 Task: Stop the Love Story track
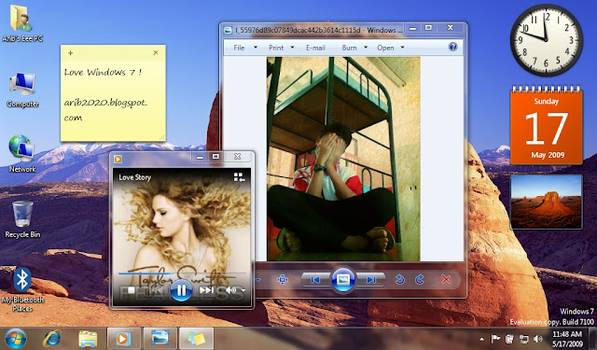[x=131, y=290]
